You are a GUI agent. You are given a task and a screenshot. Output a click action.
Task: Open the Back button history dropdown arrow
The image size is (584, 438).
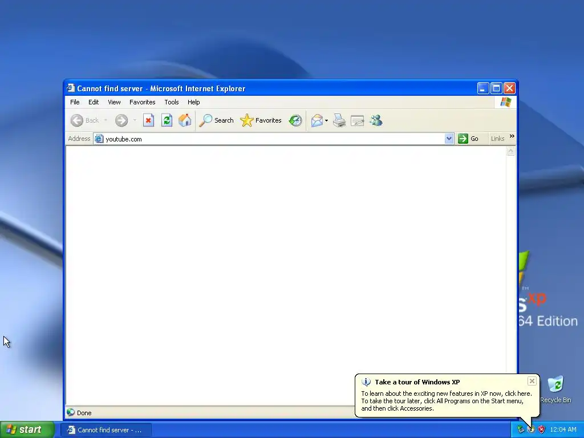(106, 120)
